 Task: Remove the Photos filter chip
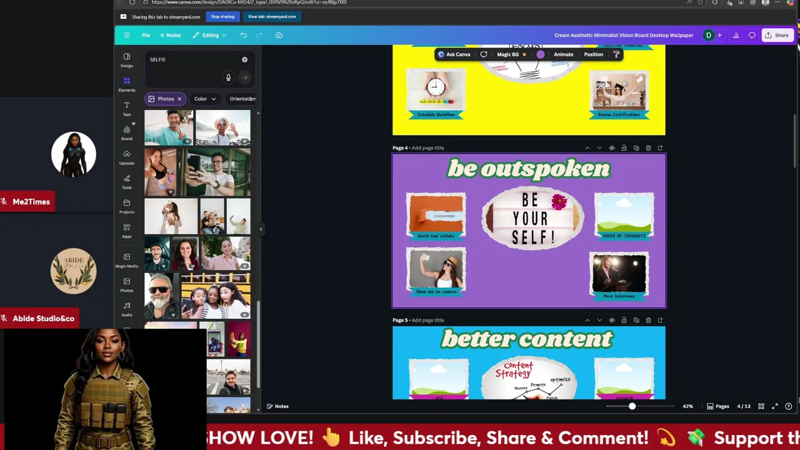coord(179,99)
